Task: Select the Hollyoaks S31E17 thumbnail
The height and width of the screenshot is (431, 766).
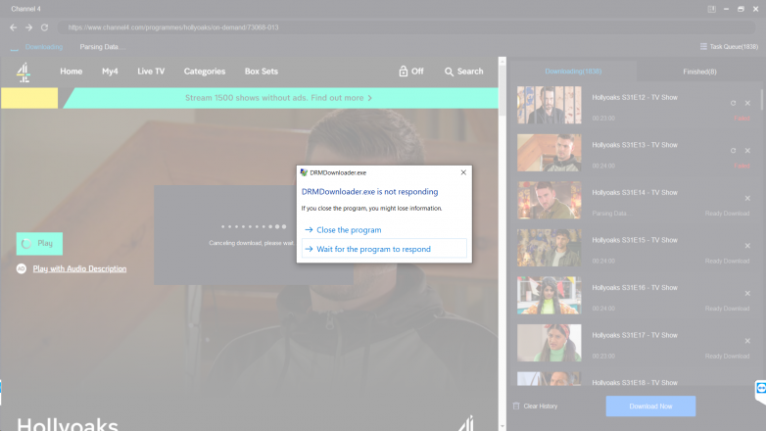Action: 550,343
